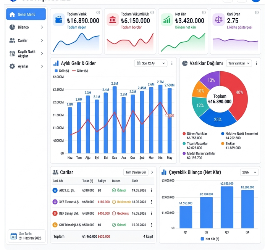Click the Kas 2.6M income bar
The image size is (265, 251).
115,120
